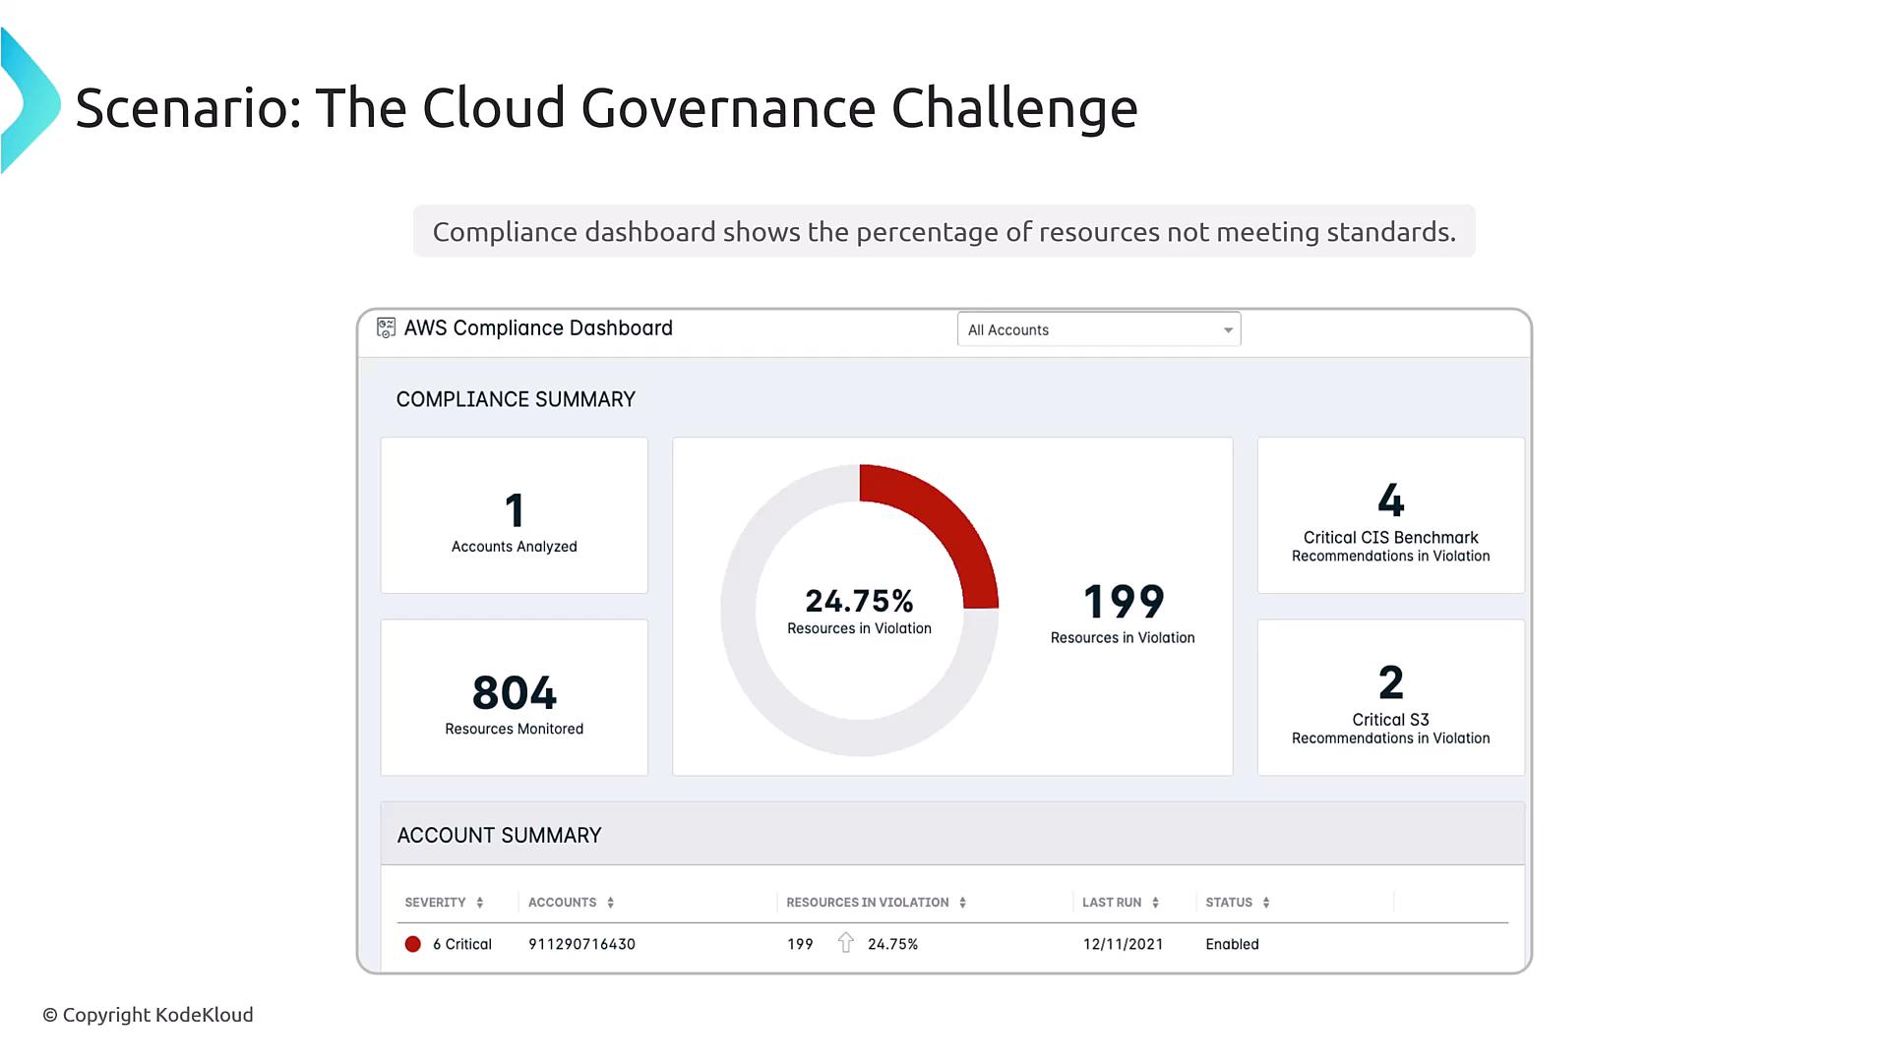Click the AWS Compliance Dashboard logo icon

point(386,328)
